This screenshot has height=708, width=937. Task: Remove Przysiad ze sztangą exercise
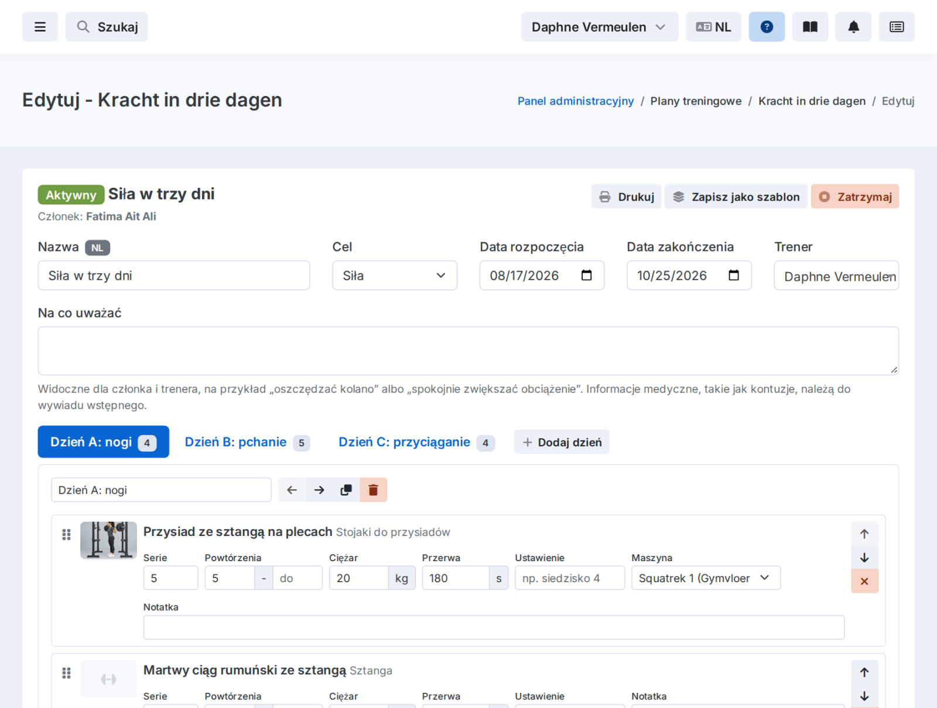click(864, 582)
